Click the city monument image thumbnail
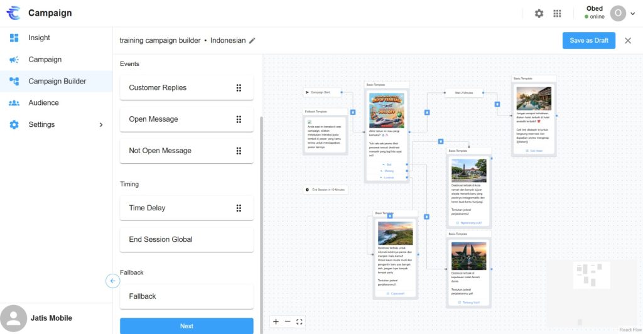This screenshot has height=334, width=643. click(x=468, y=170)
